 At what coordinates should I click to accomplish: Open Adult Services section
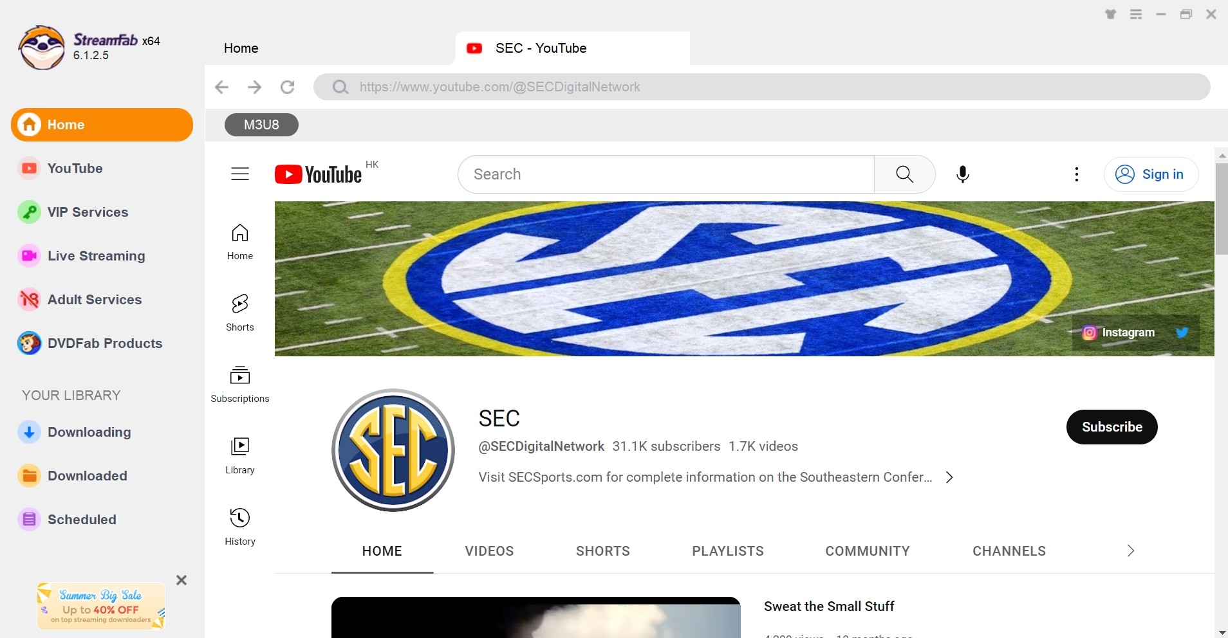click(x=80, y=300)
